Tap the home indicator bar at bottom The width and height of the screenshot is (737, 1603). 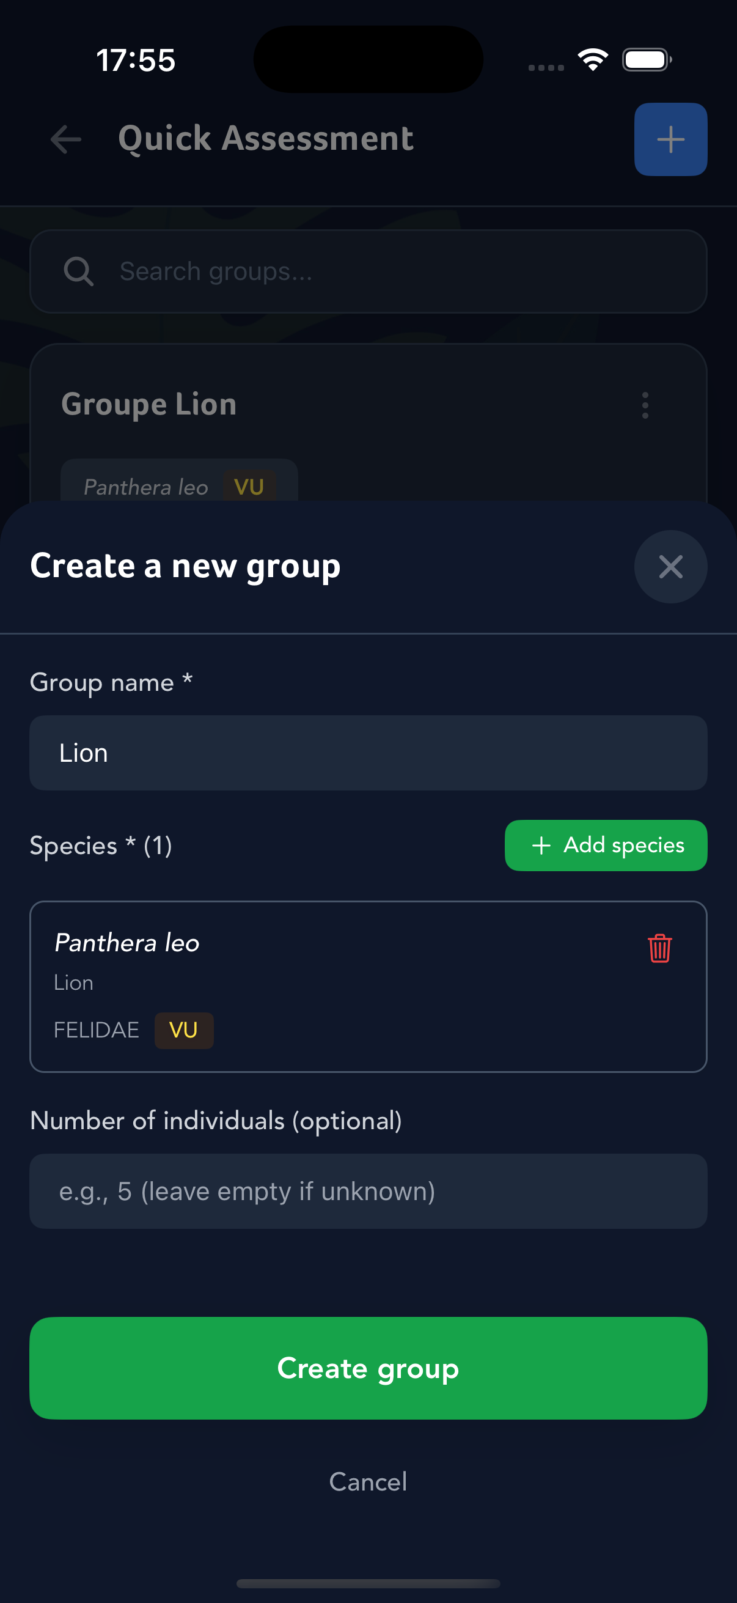pyautogui.click(x=368, y=1583)
